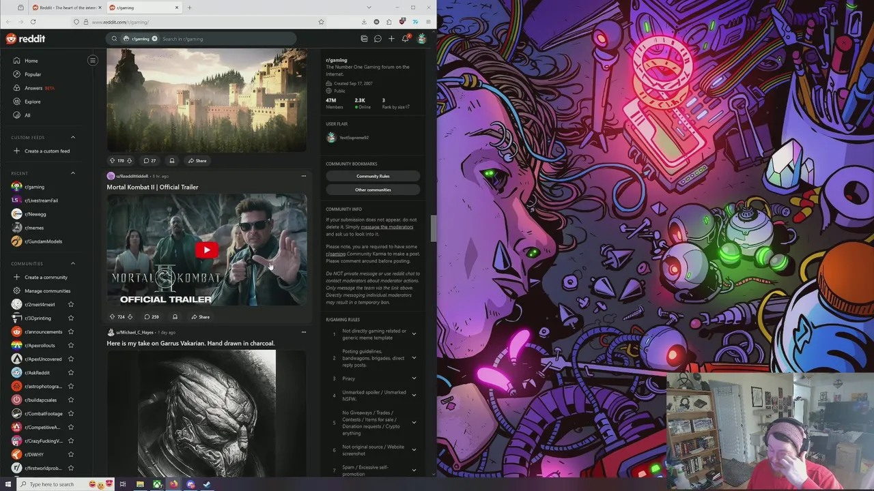874x491 pixels.
Task: Open the advertise icon in Reddit header
Action: (364, 39)
